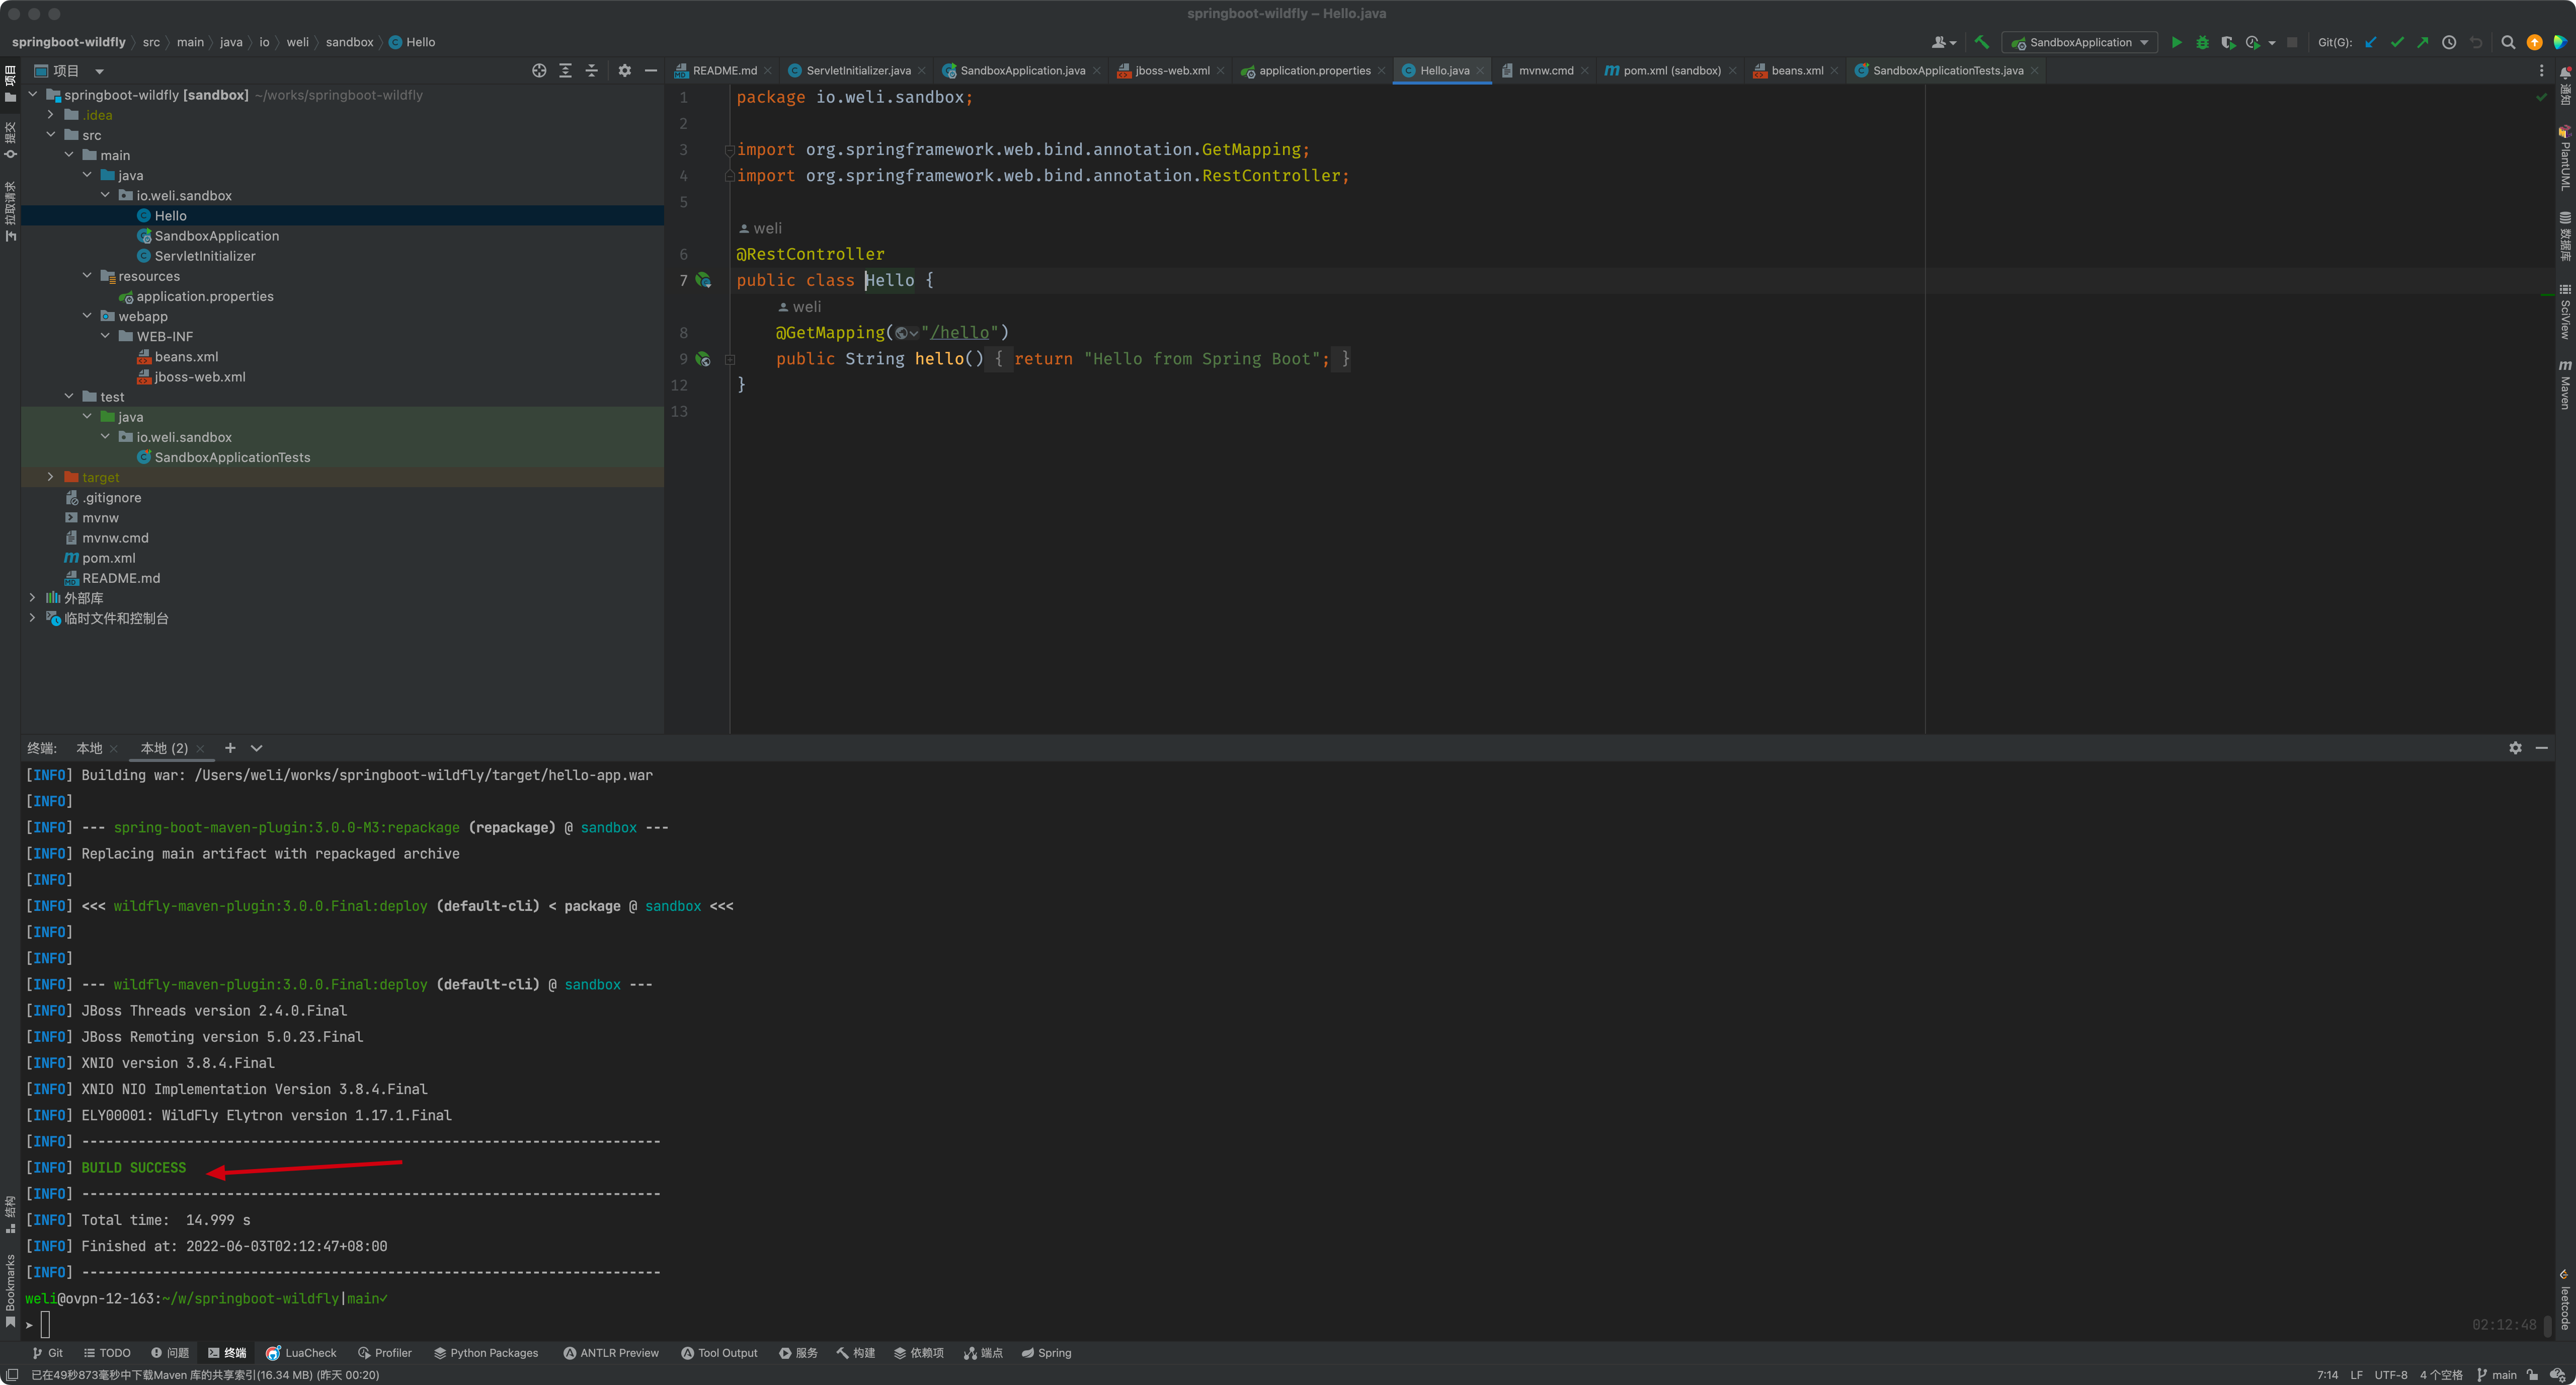Build project with the green hammer icon
The image size is (2576, 1385).
1981,42
